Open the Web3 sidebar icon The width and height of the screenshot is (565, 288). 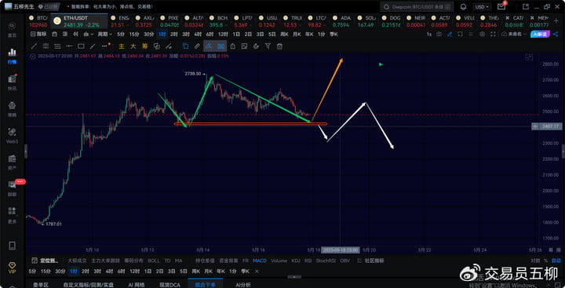coord(12,135)
